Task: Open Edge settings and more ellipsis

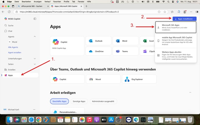Action: (191, 12)
